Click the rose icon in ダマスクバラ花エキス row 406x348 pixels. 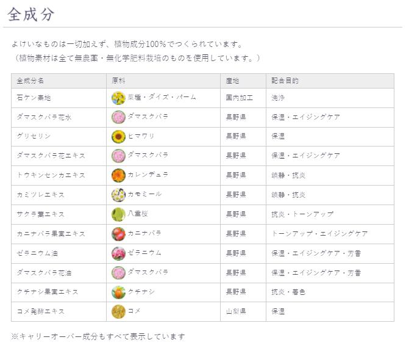tap(118, 156)
